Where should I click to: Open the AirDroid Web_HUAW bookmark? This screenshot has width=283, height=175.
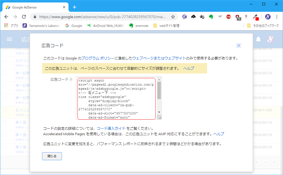pos(105,26)
